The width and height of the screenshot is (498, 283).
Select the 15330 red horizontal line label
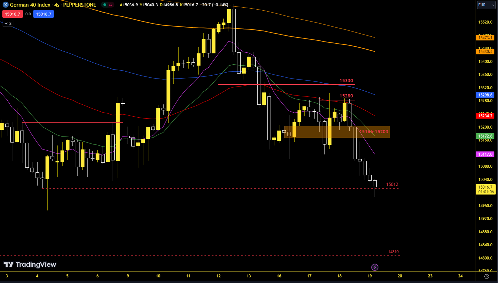pos(346,81)
